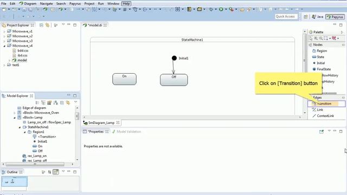
Task: Select the Initial1 pseudostate black circle
Action: [x=174, y=58]
